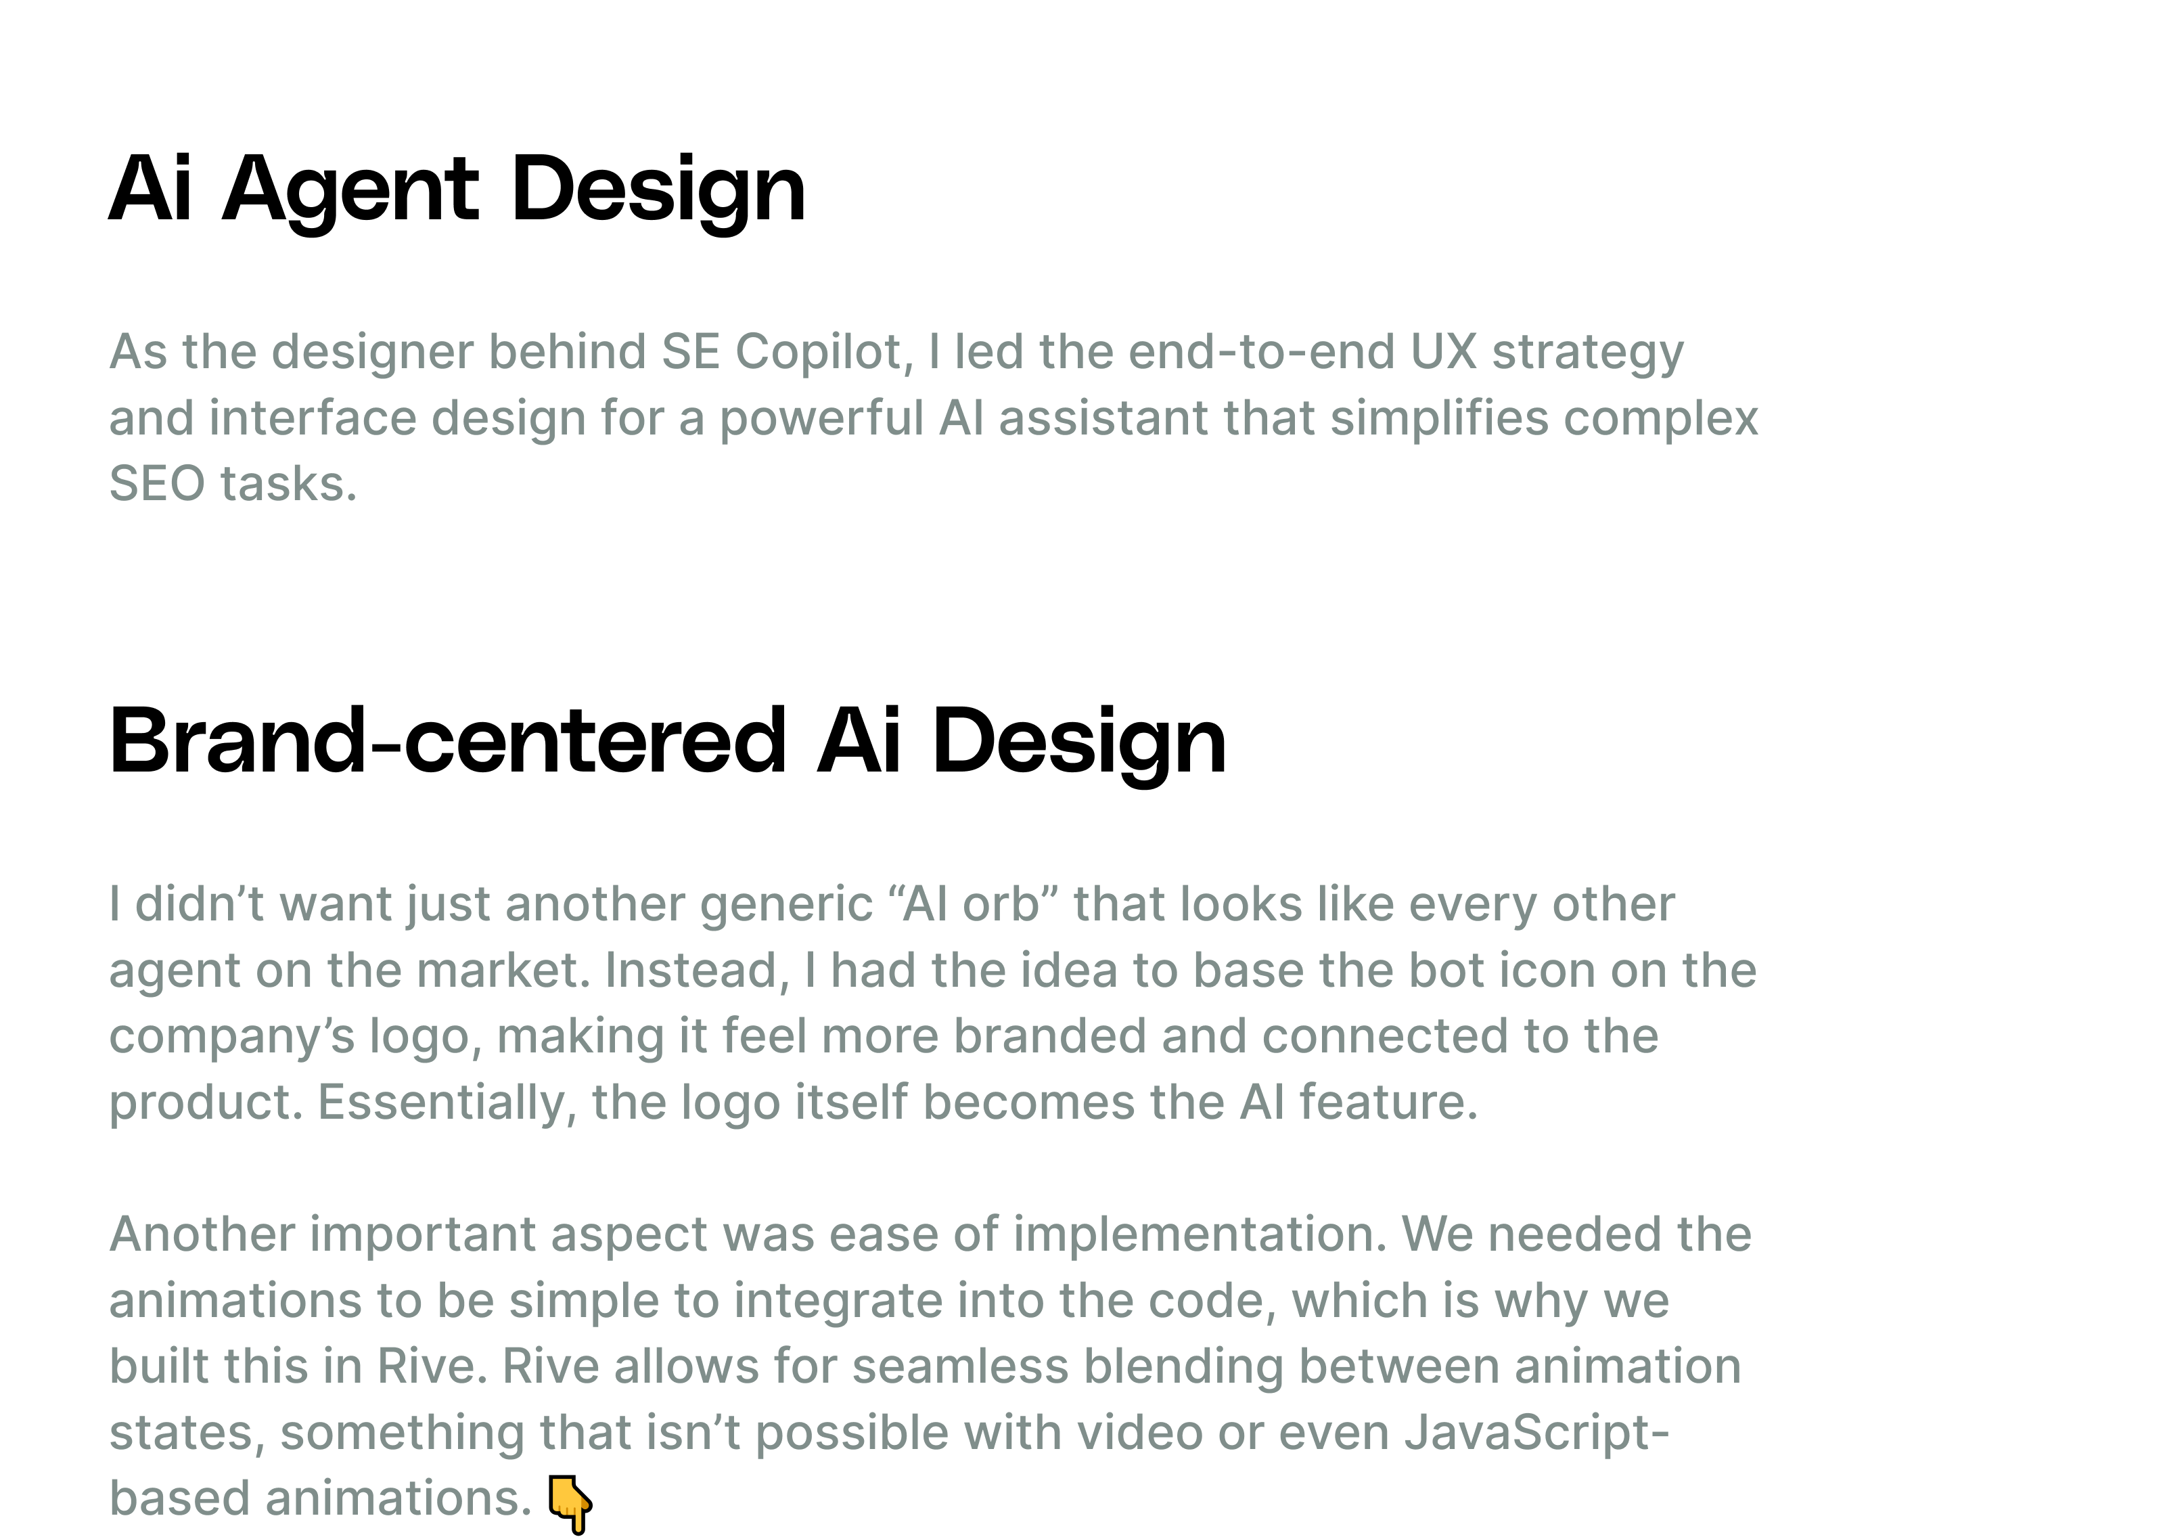
Task: Click the word "SEO" before "tasks"
Action: pyautogui.click(x=157, y=484)
